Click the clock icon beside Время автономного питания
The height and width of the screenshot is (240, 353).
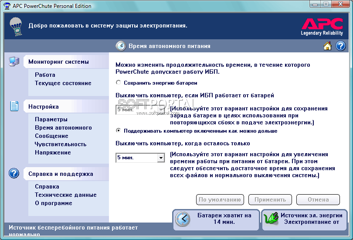click(121, 46)
